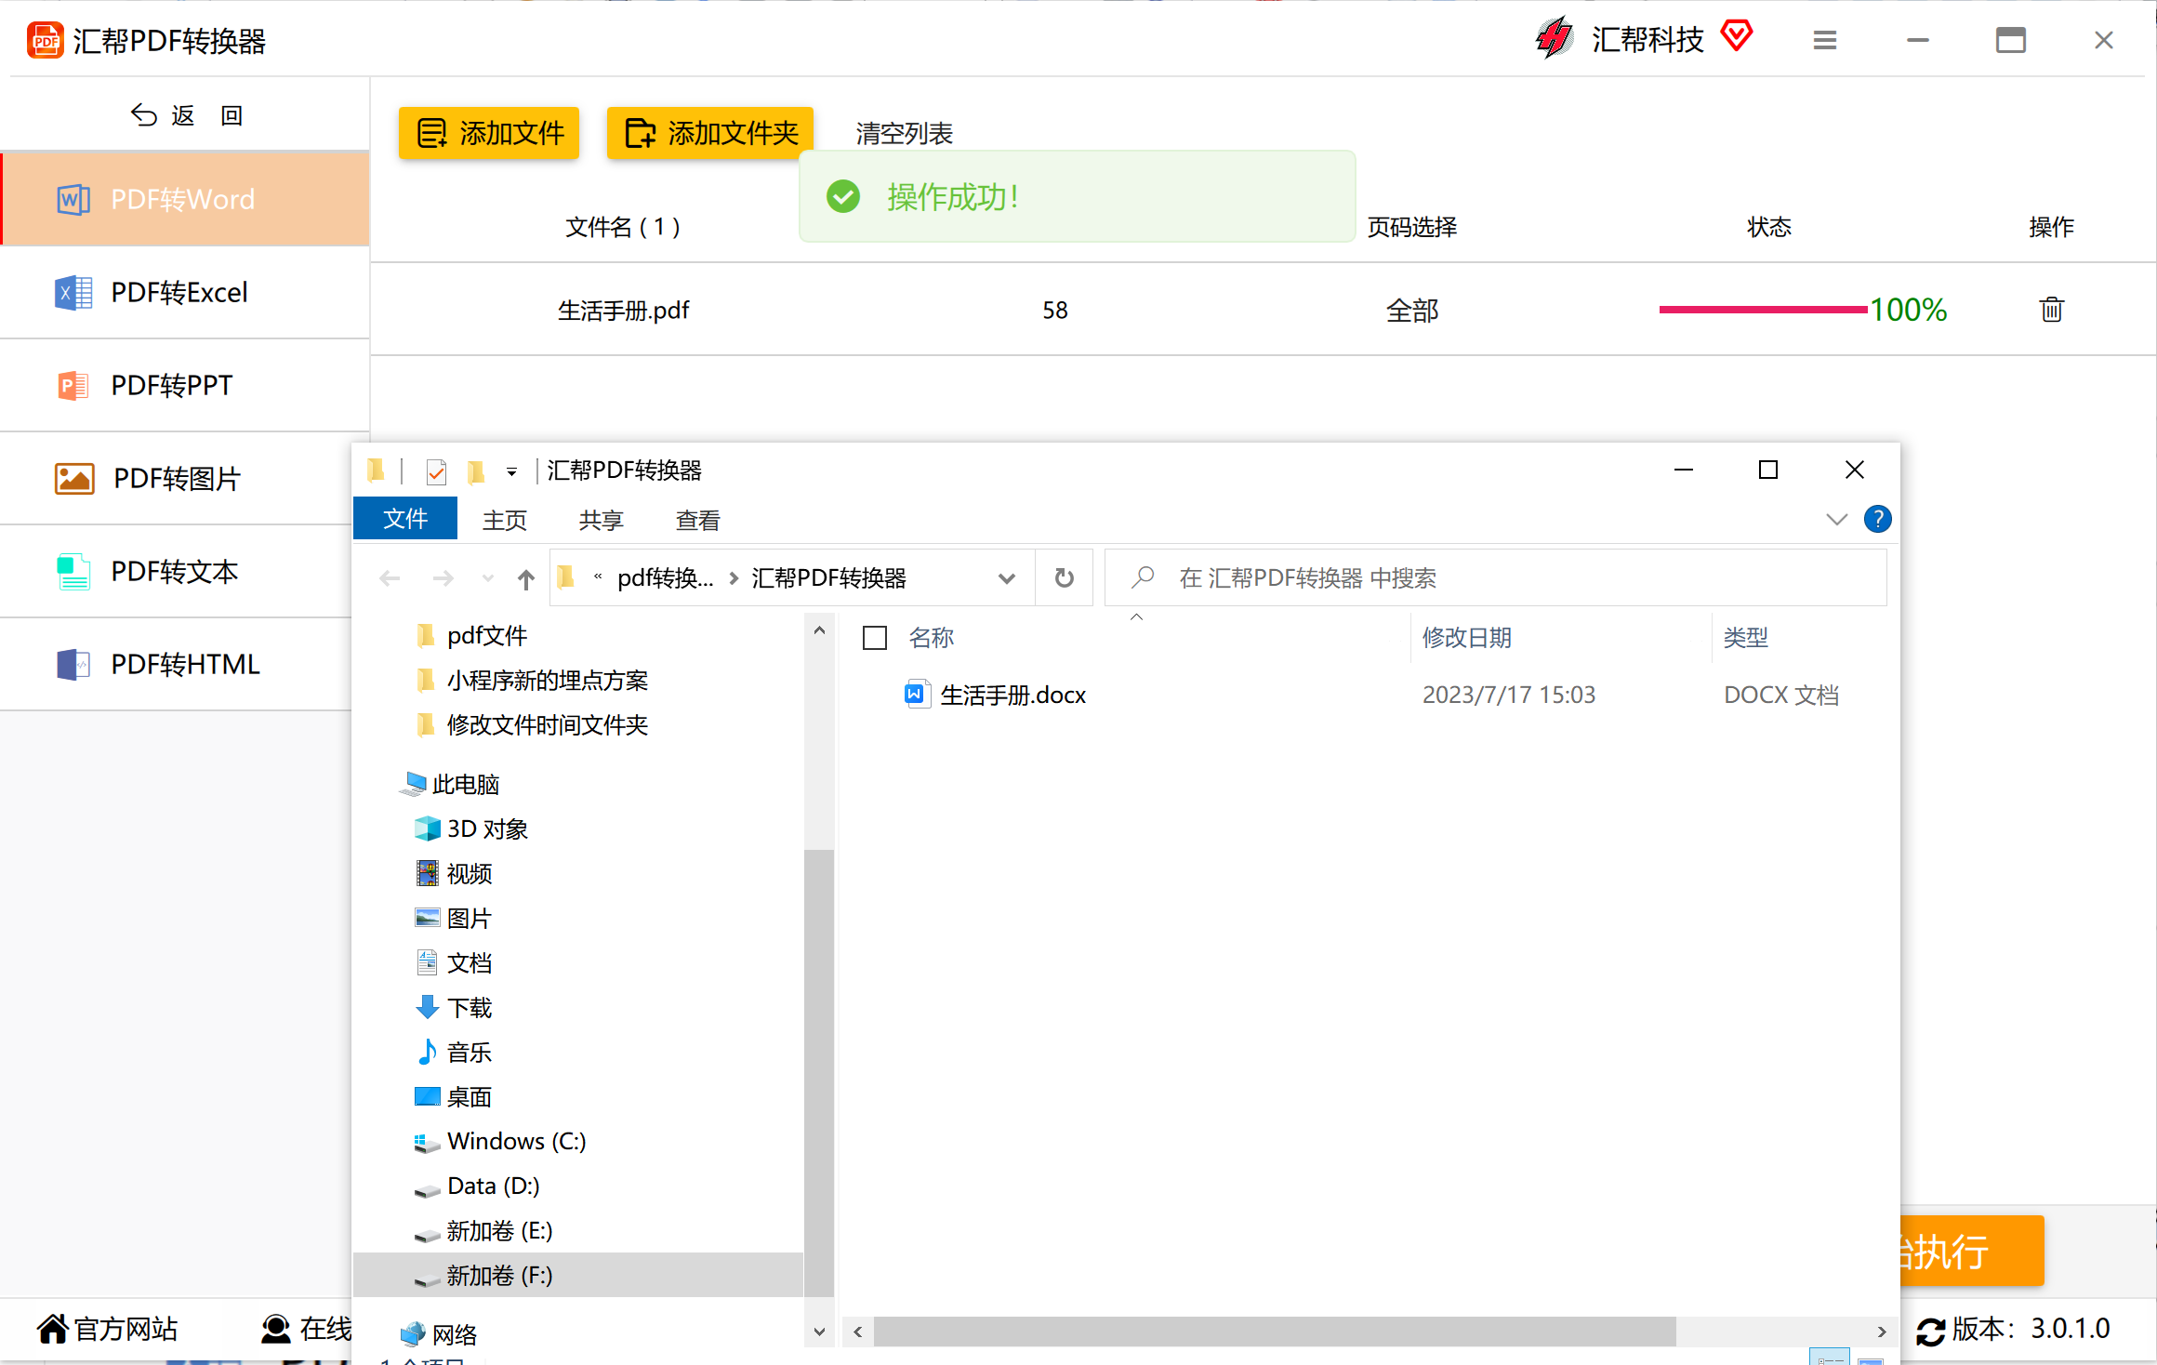Click the 返回 back arrow icon
This screenshot has height=1365, width=2157.
click(143, 115)
